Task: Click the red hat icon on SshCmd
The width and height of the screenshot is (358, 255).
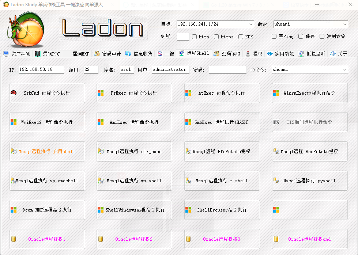Action: tap(14, 93)
